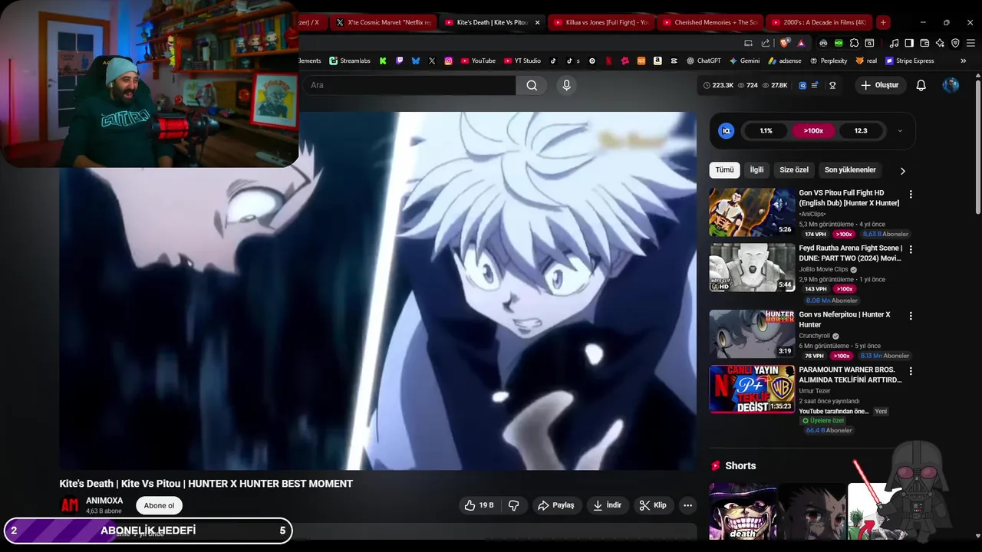Switch to Killua vs Jones browser tab
Viewport: 982px width, 552px height.
[601, 22]
